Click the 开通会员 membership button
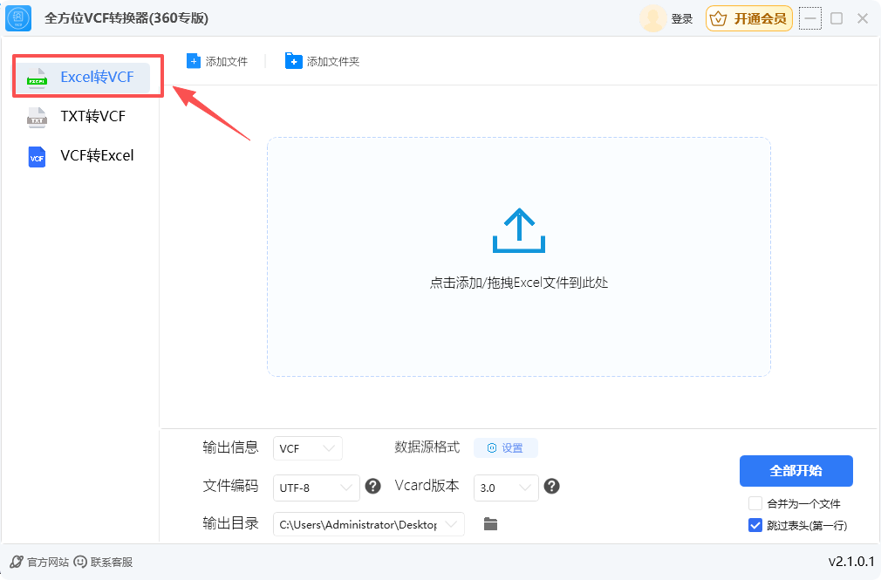This screenshot has width=881, height=580. (749, 18)
